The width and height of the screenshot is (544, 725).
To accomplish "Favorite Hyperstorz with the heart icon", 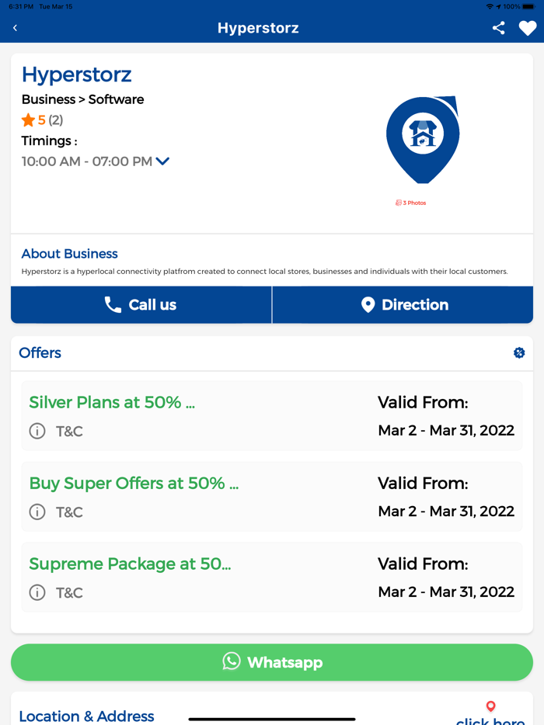I will point(528,28).
